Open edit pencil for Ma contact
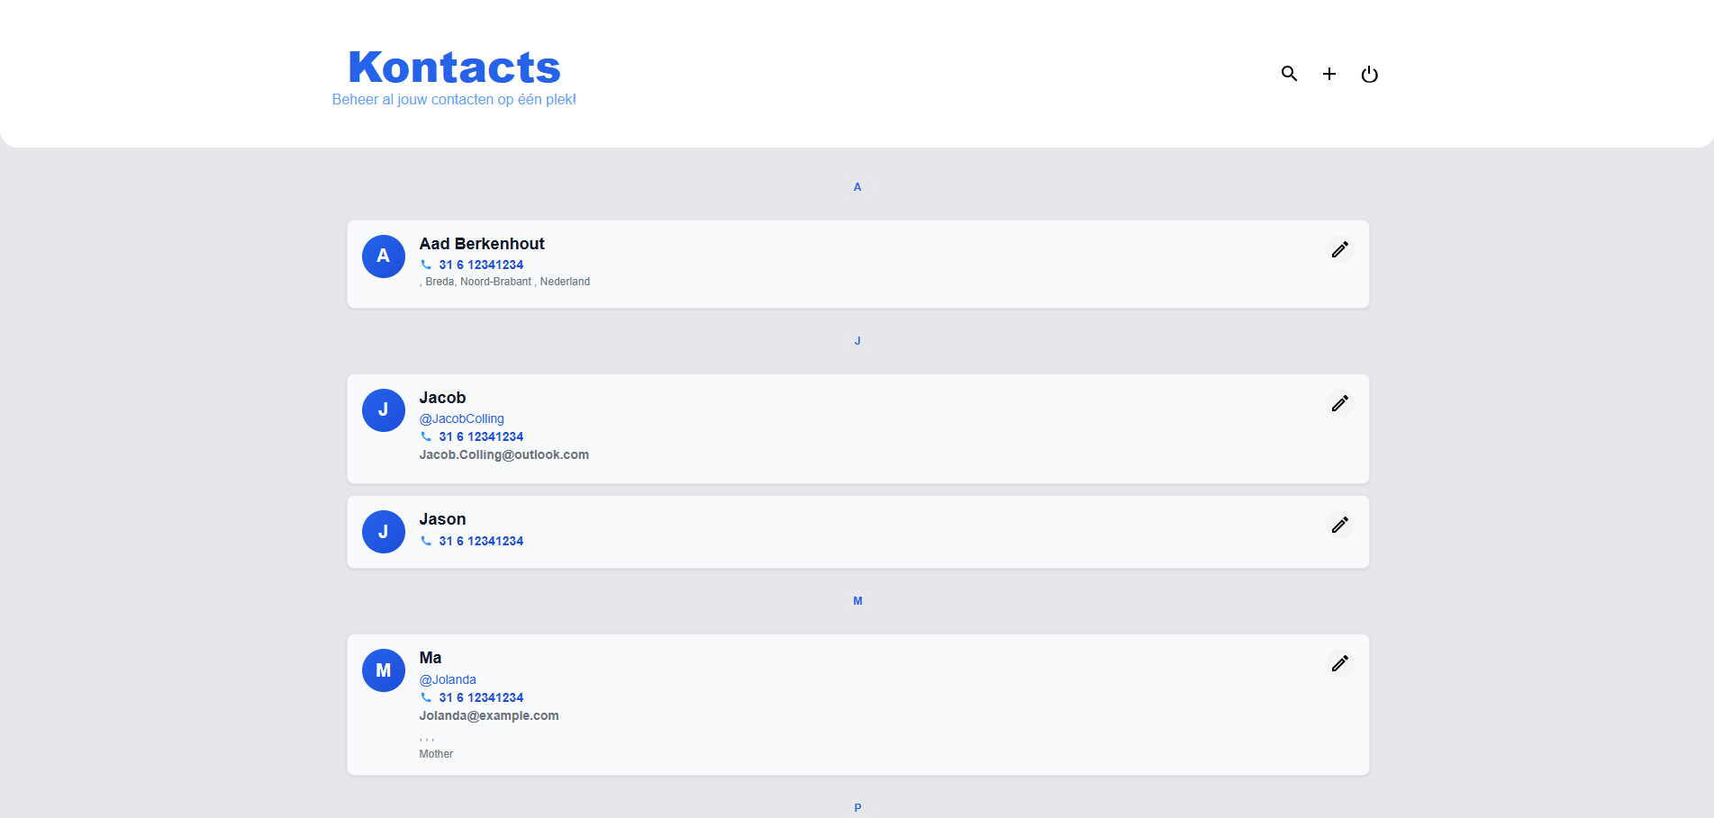The image size is (1714, 818). point(1339,663)
